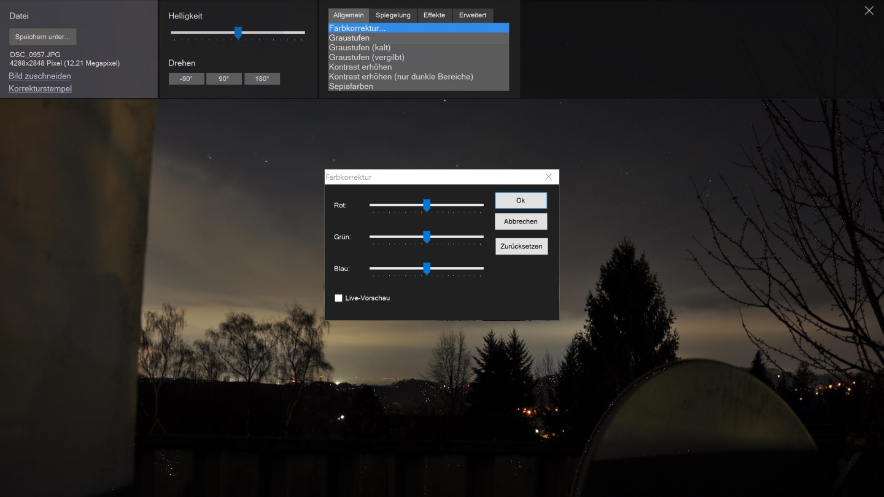Close the image editor with top-right X
The image size is (884, 497).
point(869,10)
